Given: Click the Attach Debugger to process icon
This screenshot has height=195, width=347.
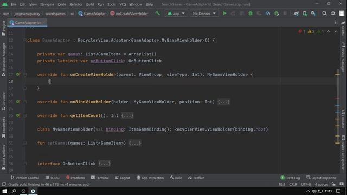Looking at the screenshot, I should pyautogui.click(x=277, y=14).
